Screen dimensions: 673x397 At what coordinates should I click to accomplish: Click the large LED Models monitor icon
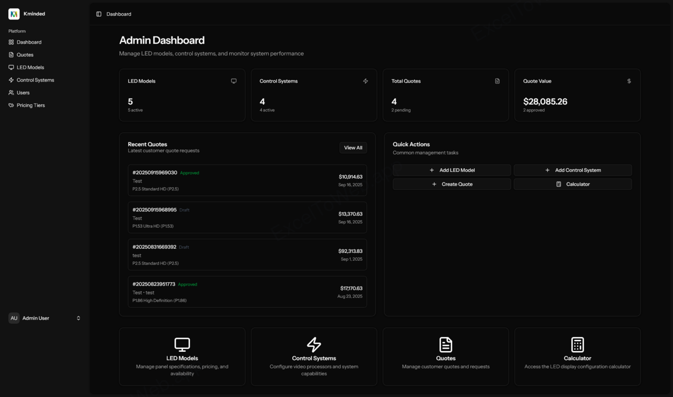pos(182,345)
